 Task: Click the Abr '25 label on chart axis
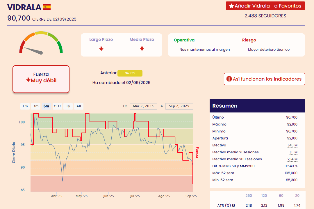tap(57, 196)
